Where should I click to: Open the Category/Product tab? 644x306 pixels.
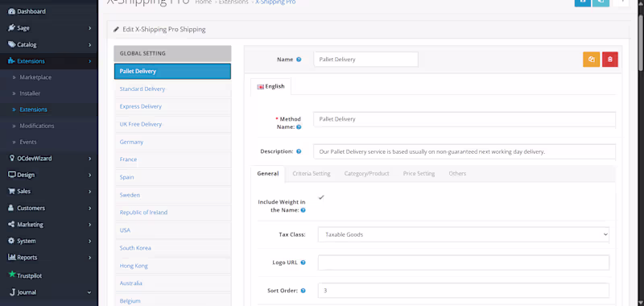pyautogui.click(x=367, y=173)
